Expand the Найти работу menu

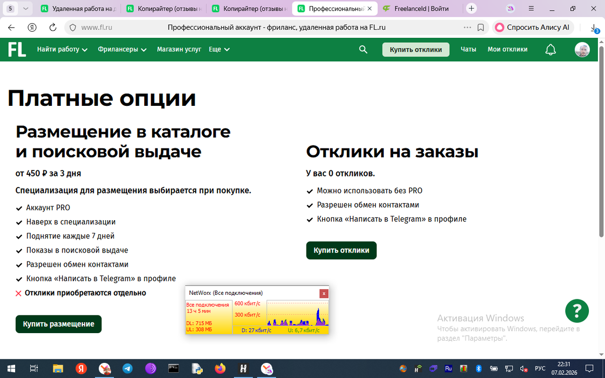click(62, 49)
